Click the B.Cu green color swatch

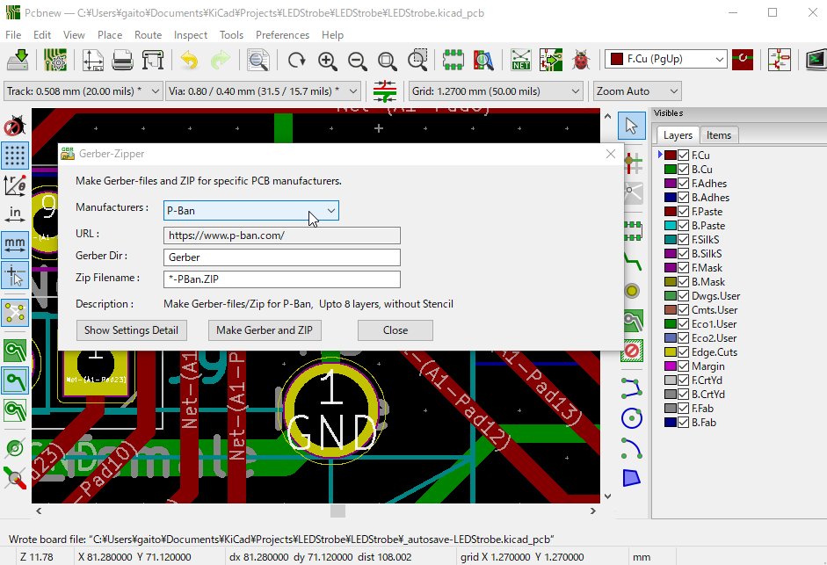671,170
